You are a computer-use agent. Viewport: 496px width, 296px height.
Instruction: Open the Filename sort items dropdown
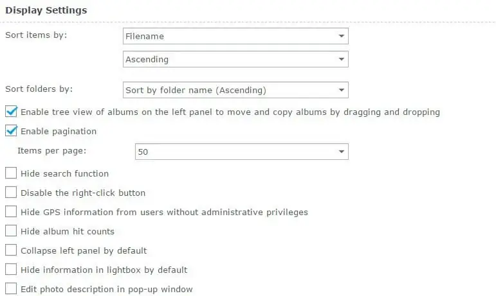pyautogui.click(x=235, y=36)
